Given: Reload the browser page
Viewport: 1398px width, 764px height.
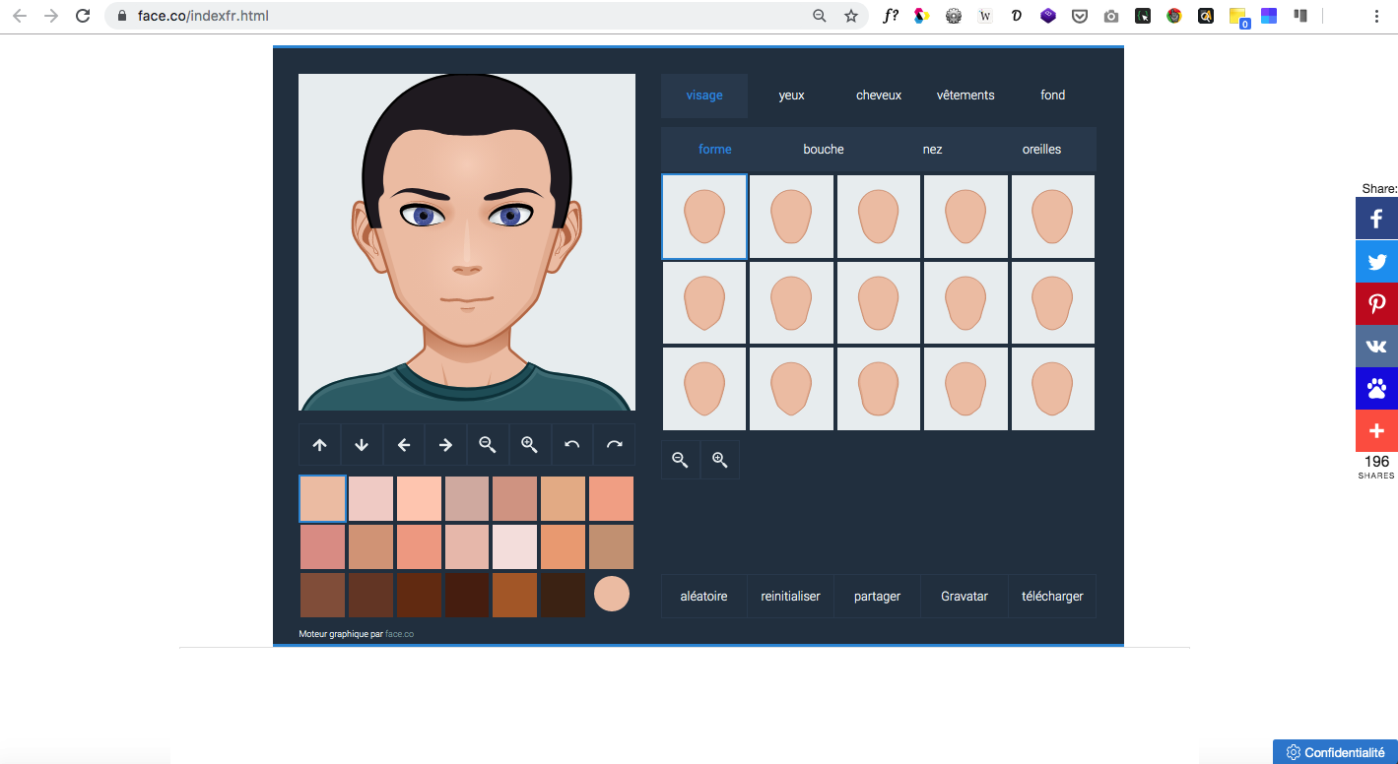Looking at the screenshot, I should point(83,16).
